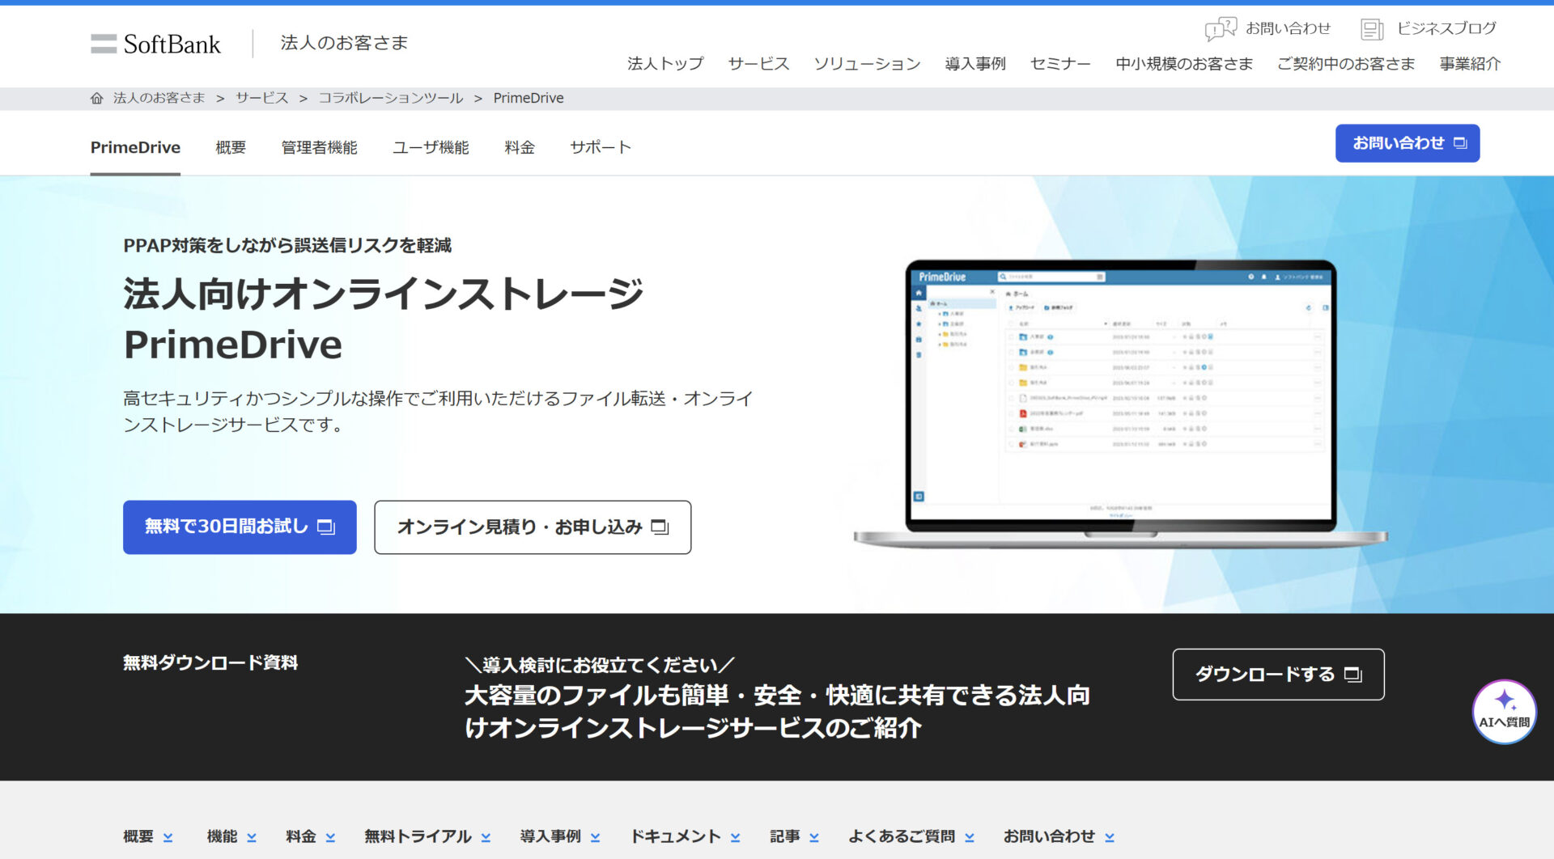Image resolution: width=1554 pixels, height=859 pixels.
Task: Go to コラボレーションツール breadcrumb link
Action: click(390, 98)
